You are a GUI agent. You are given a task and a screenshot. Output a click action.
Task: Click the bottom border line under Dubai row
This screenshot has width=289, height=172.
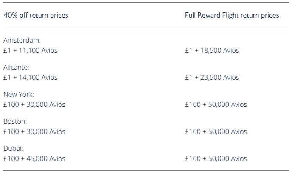pyautogui.click(x=144, y=170)
